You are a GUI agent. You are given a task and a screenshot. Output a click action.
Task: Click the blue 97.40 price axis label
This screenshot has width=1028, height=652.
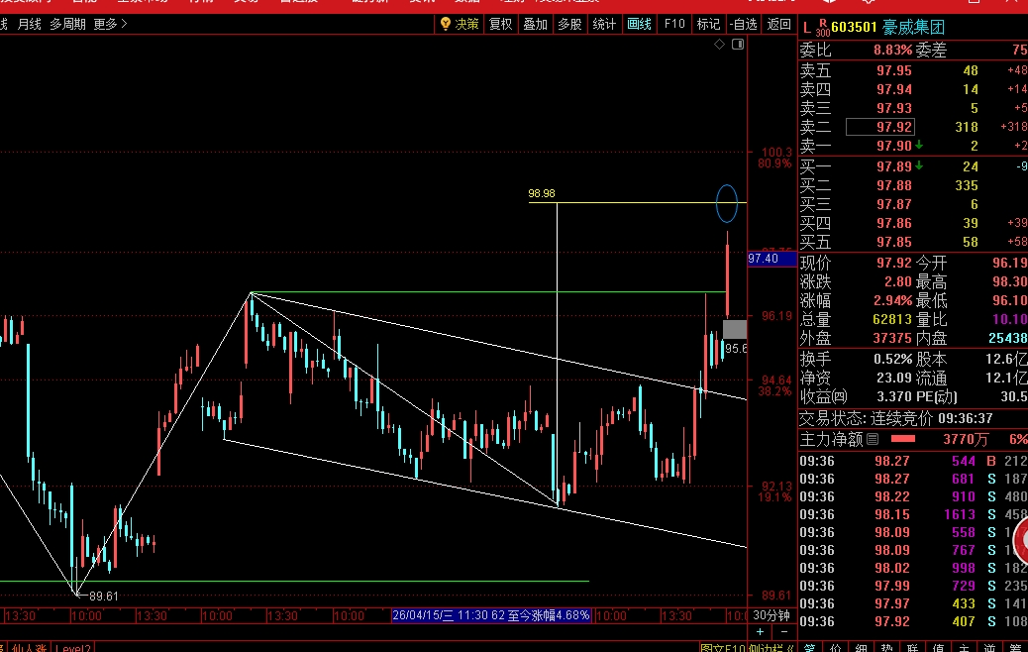[772, 259]
